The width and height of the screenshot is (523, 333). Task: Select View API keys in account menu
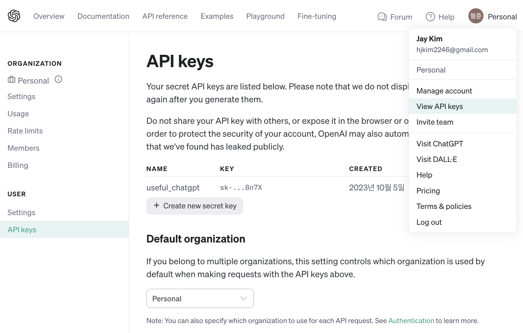440,106
